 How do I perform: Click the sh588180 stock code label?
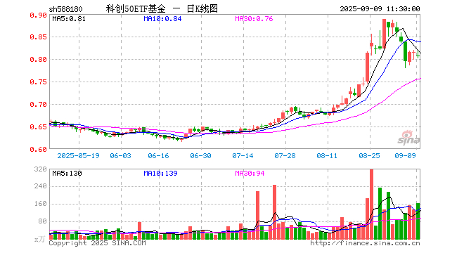(65, 9)
